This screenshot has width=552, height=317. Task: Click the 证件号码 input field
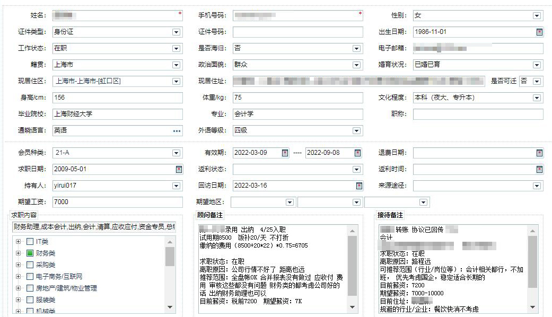298,32
